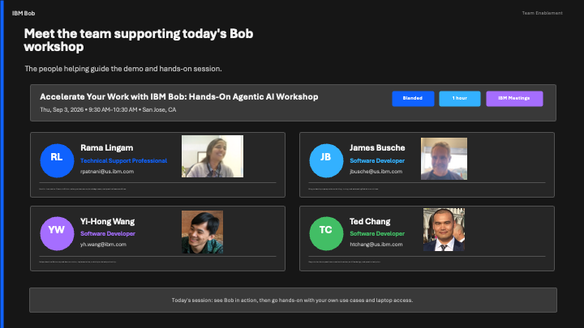Click the Technical Support Professional title
This screenshot has width=584, height=328.
point(123,160)
